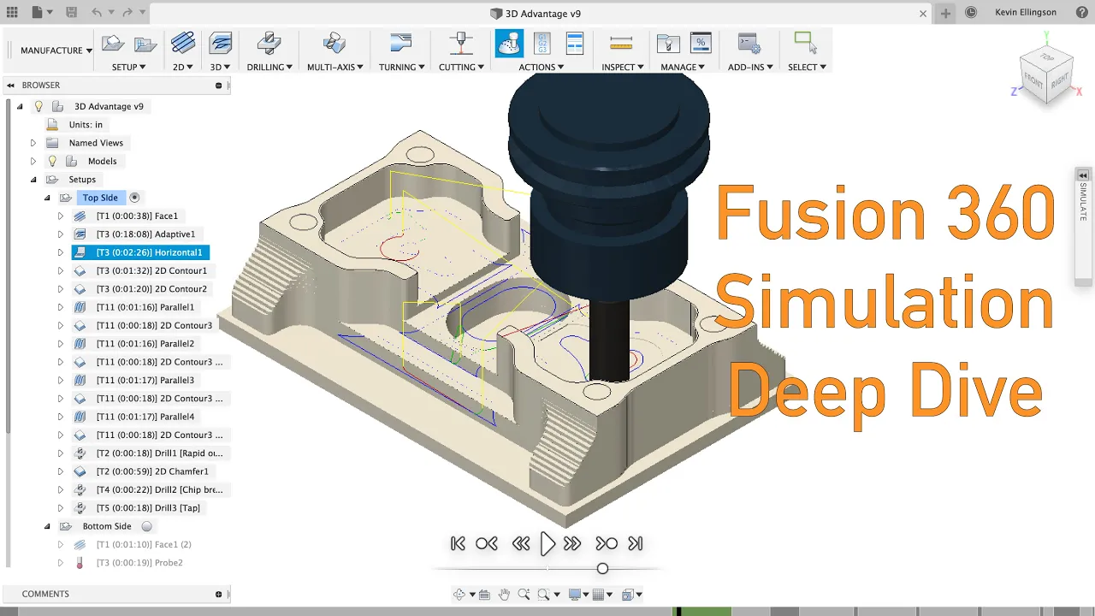The width and height of the screenshot is (1095, 616).
Task: Click the Redo arrow icon
Action: click(127, 13)
